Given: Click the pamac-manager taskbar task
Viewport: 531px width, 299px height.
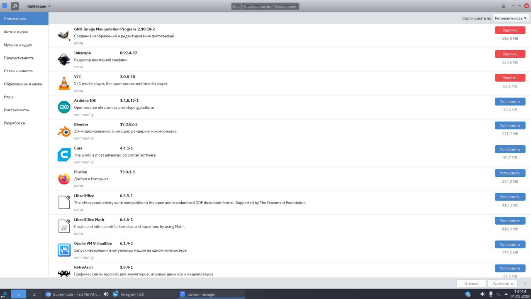Looking at the screenshot, I should click(x=211, y=294).
